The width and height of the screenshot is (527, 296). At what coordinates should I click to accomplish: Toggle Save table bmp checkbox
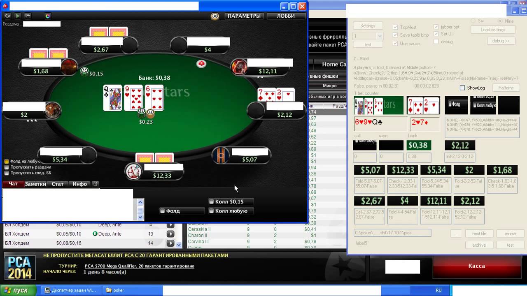tap(395, 35)
